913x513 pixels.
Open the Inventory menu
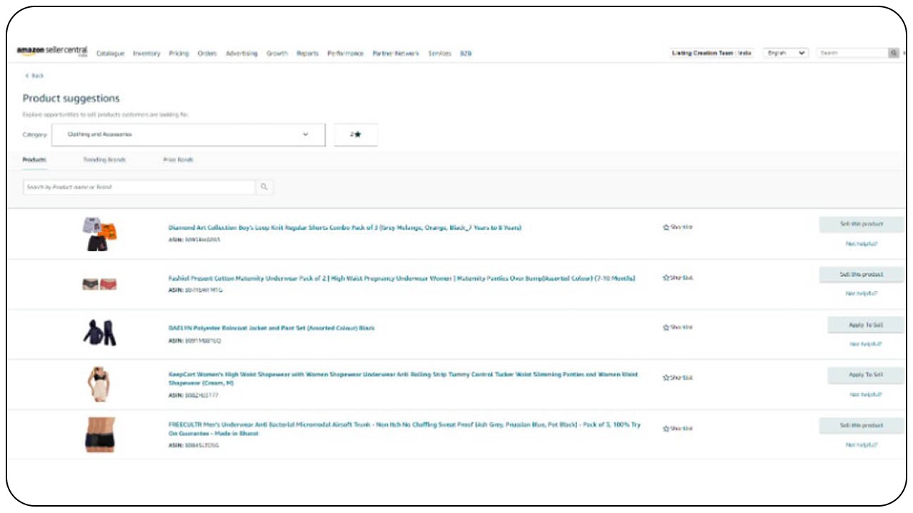146,53
